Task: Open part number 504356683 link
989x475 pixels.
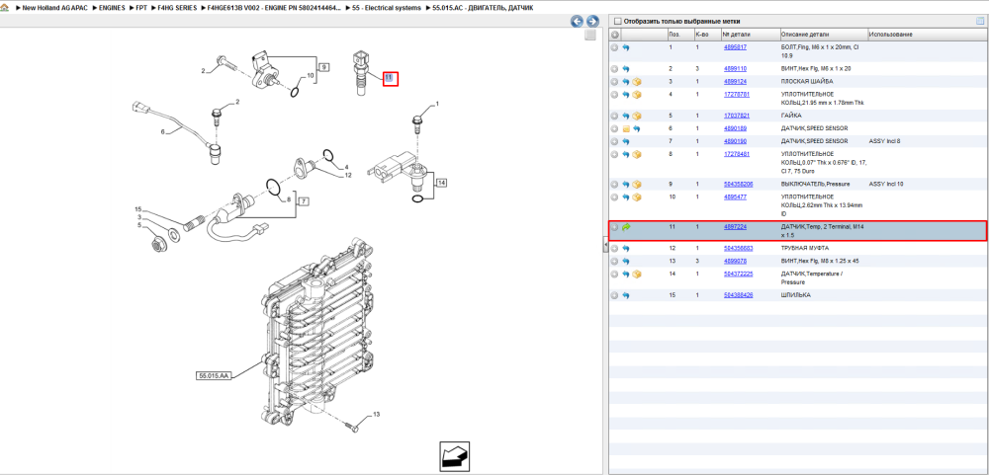Action: [738, 248]
